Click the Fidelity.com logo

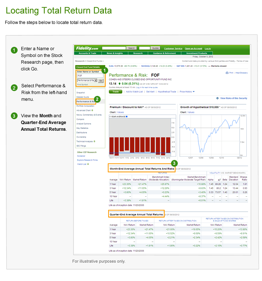click(87, 48)
